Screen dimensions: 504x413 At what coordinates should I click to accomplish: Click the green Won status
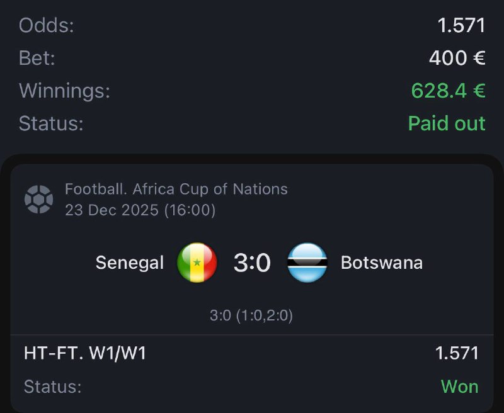point(459,386)
